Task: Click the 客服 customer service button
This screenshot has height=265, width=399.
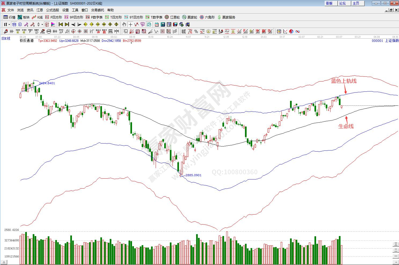Action: click(329, 3)
